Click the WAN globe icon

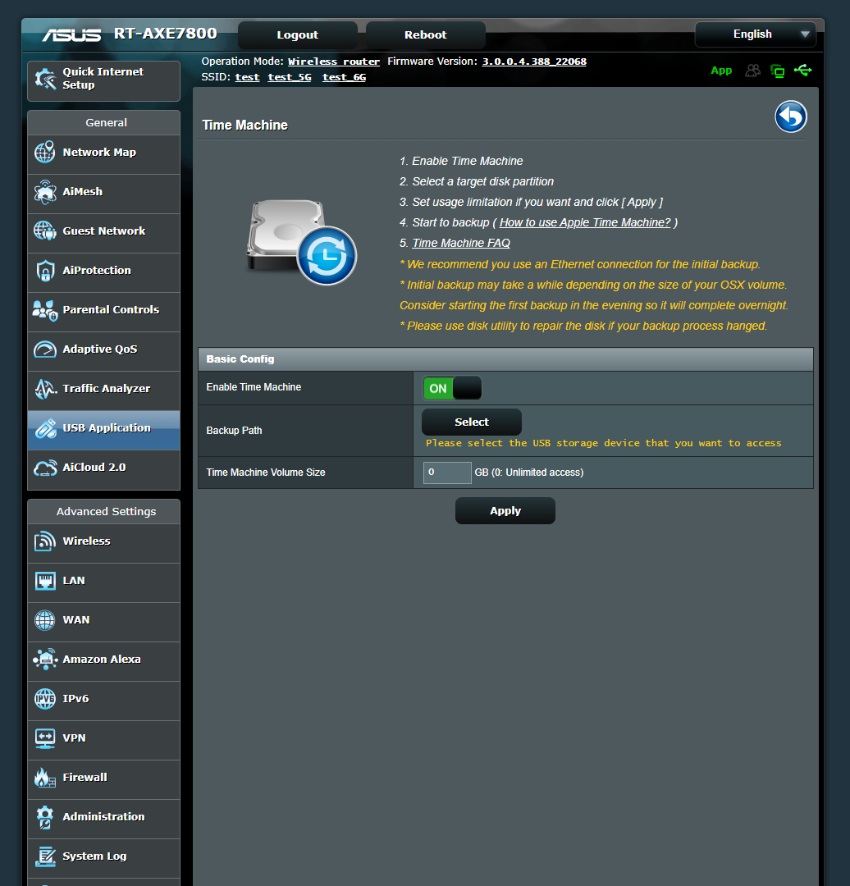44,620
